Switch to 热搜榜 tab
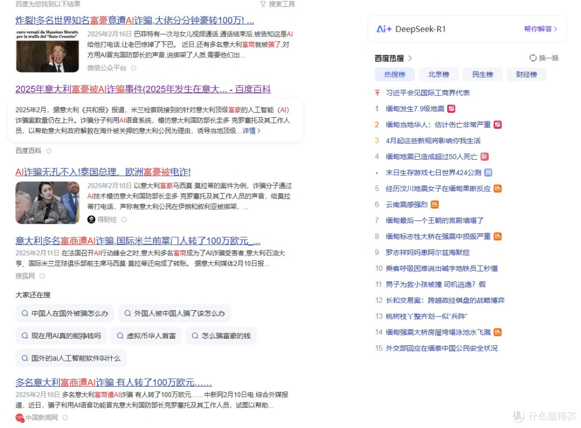The width and height of the screenshot is (581, 428). 395,74
